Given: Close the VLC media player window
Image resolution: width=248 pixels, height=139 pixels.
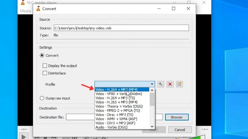Looking at the screenshot, I should pos(204,2).
